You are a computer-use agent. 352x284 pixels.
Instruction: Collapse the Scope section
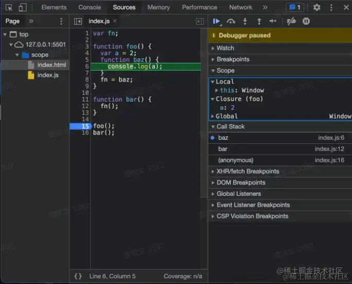tap(280, 71)
